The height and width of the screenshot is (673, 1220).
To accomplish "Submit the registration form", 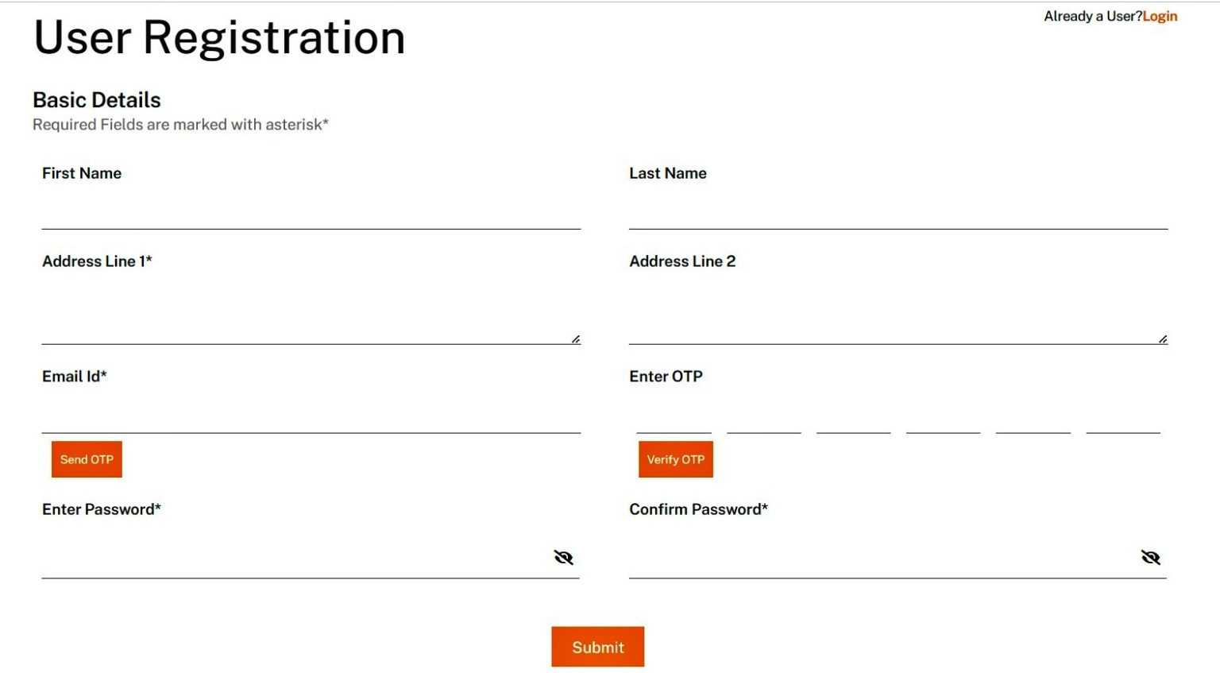I will click(597, 647).
